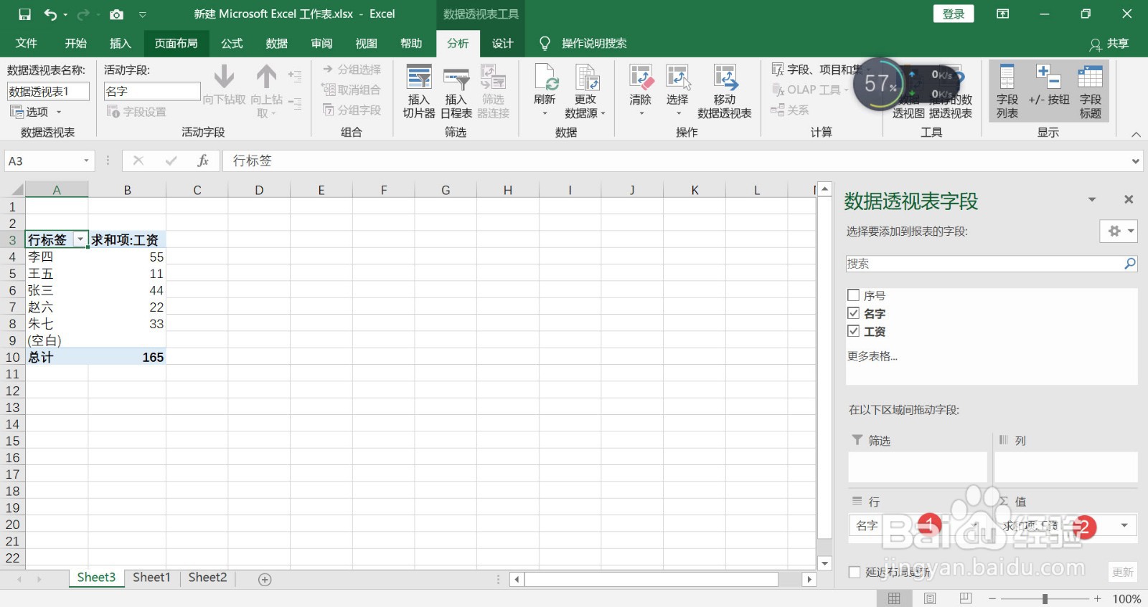The image size is (1148, 607).
Task: Click the Undo arrow icon
Action: click(x=50, y=14)
